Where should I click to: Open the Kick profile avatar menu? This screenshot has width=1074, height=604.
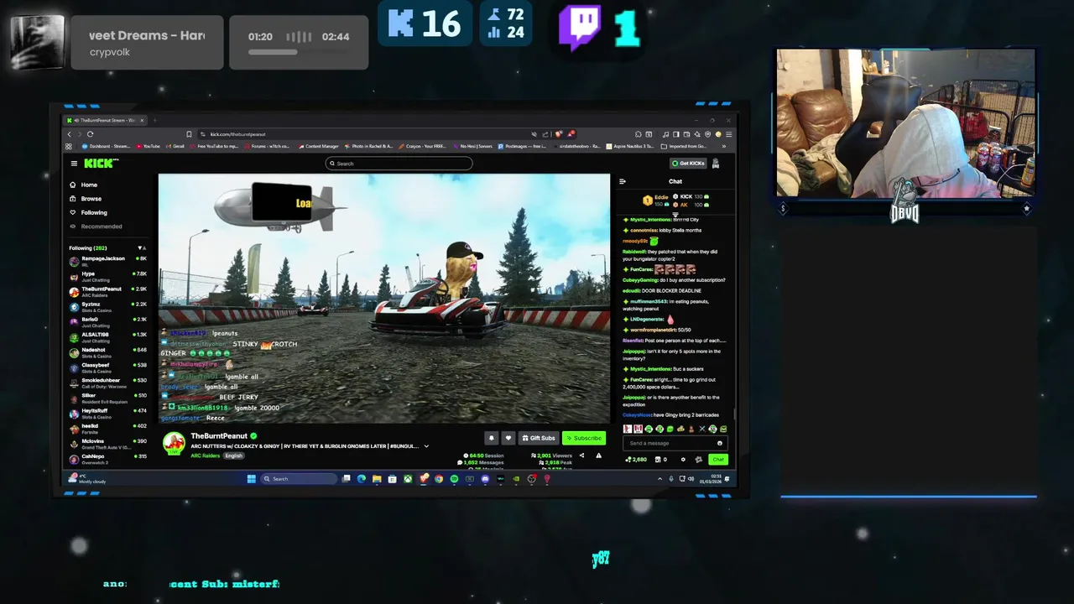(x=716, y=164)
